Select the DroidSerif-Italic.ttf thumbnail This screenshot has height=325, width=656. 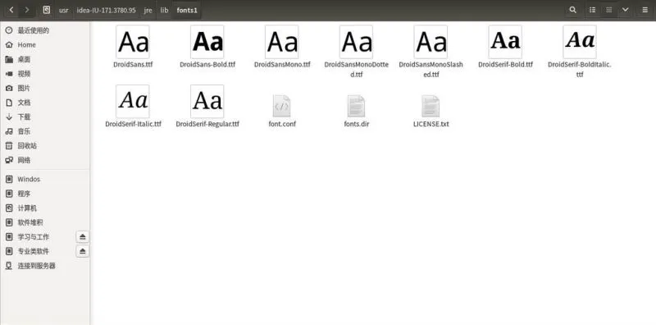[x=133, y=101]
